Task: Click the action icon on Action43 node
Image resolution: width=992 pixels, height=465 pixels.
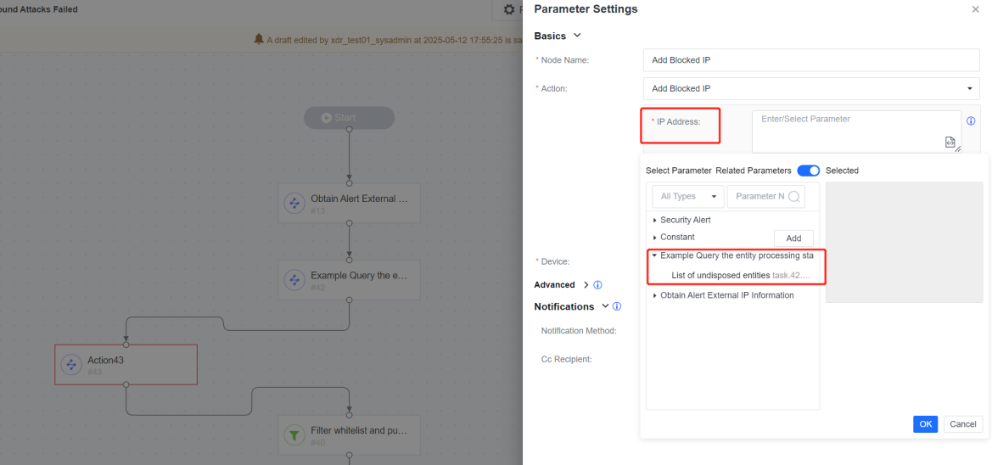Action: click(x=71, y=364)
